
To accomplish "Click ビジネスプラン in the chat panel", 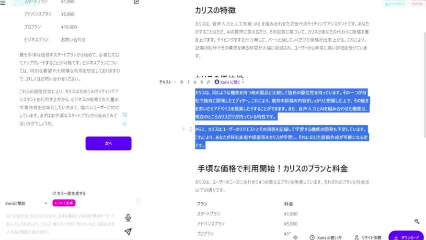I will pyautogui.click(x=36, y=40).
